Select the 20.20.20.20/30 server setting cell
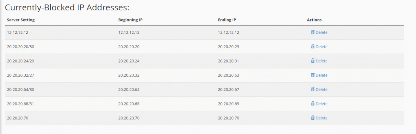The height and width of the screenshot is (134, 416). coord(20,47)
